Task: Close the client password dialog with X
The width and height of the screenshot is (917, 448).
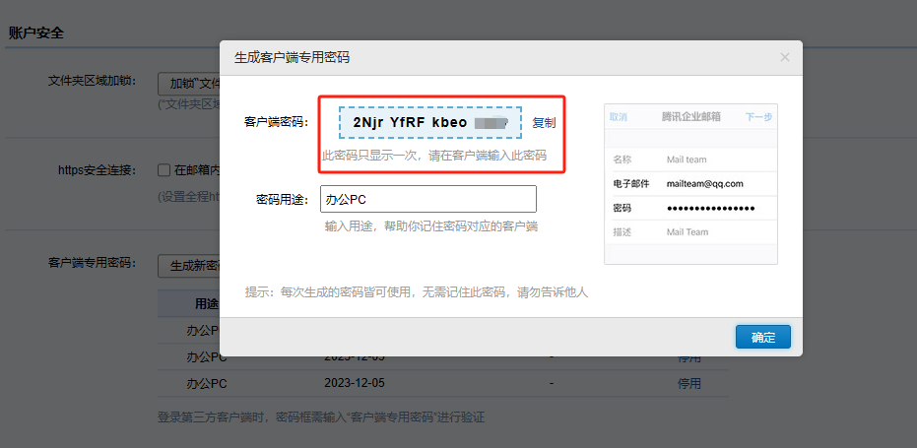Action: click(785, 57)
